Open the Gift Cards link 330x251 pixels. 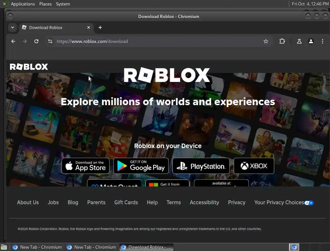point(126,202)
